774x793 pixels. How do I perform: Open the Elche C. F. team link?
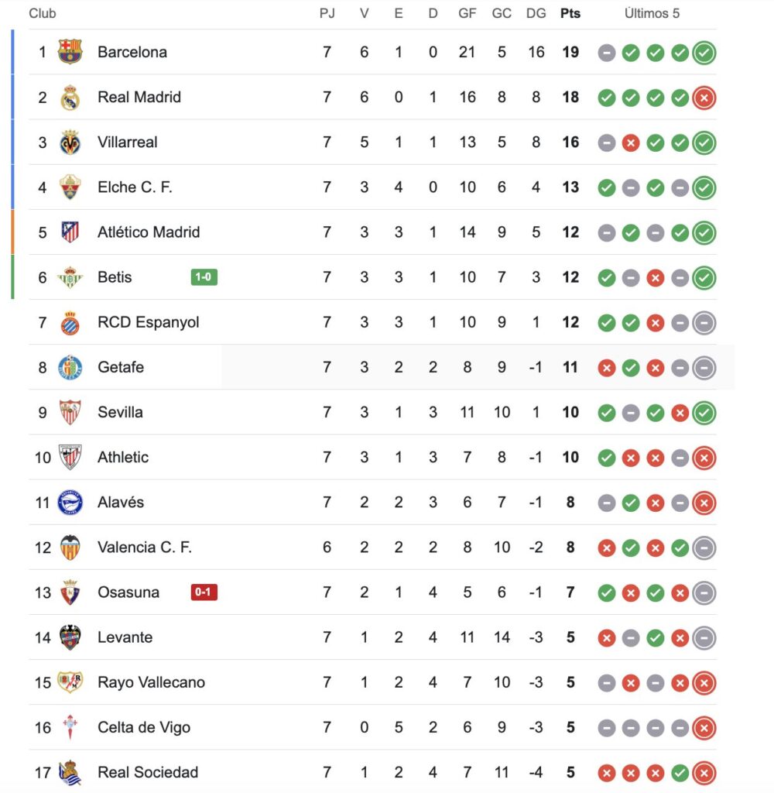135,187
